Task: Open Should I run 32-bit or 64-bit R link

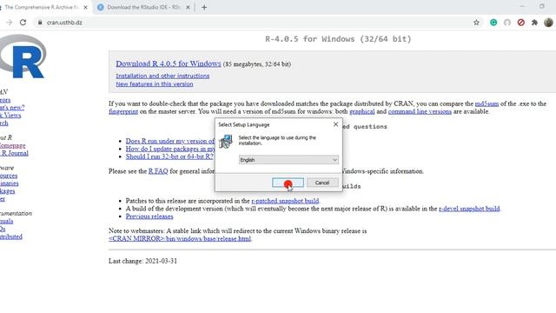Action: point(169,156)
